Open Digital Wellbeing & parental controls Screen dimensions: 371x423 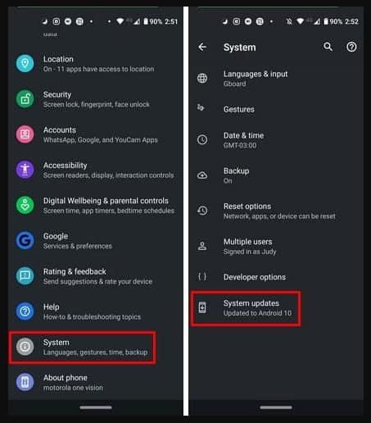[96, 205]
